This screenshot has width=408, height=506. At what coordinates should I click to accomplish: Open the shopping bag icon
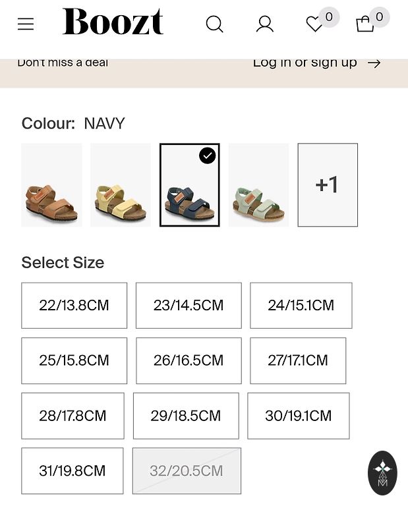[364, 24]
